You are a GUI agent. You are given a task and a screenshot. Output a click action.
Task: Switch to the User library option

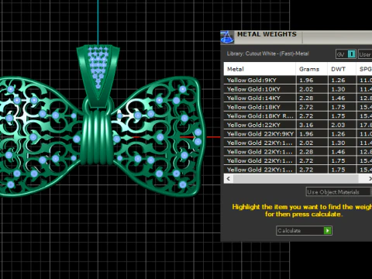click(x=365, y=54)
